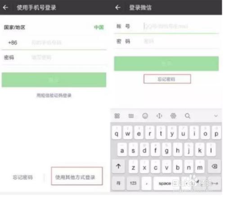Tap the green 登录 button on phone login
Screen dimensions: 225x198
coord(54,80)
